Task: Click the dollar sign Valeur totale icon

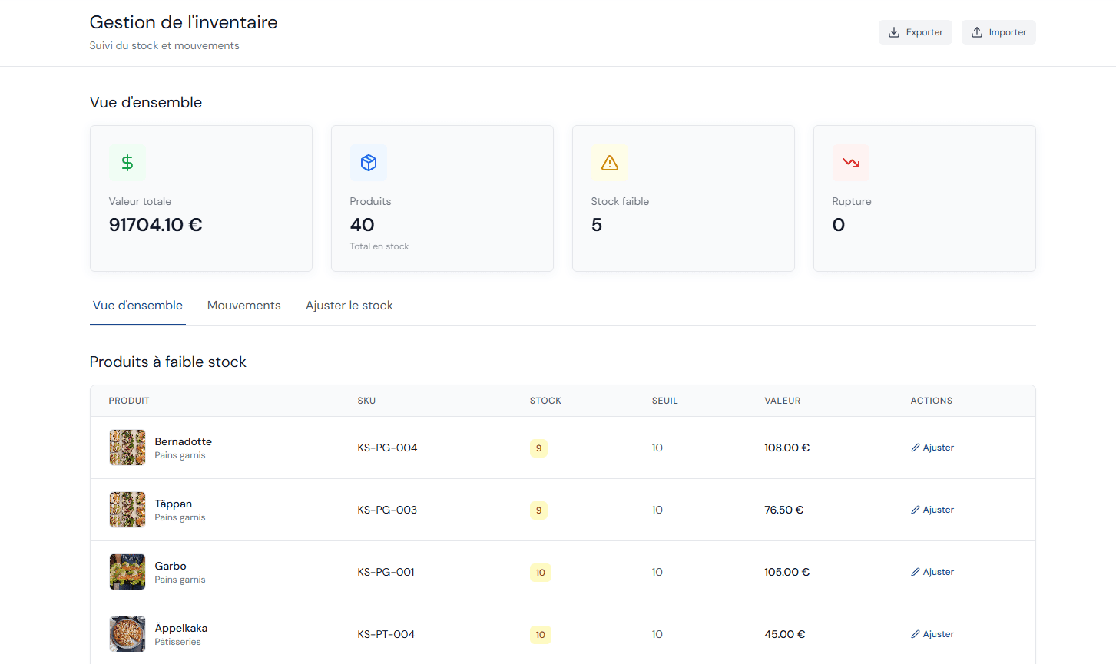Action: (x=127, y=163)
